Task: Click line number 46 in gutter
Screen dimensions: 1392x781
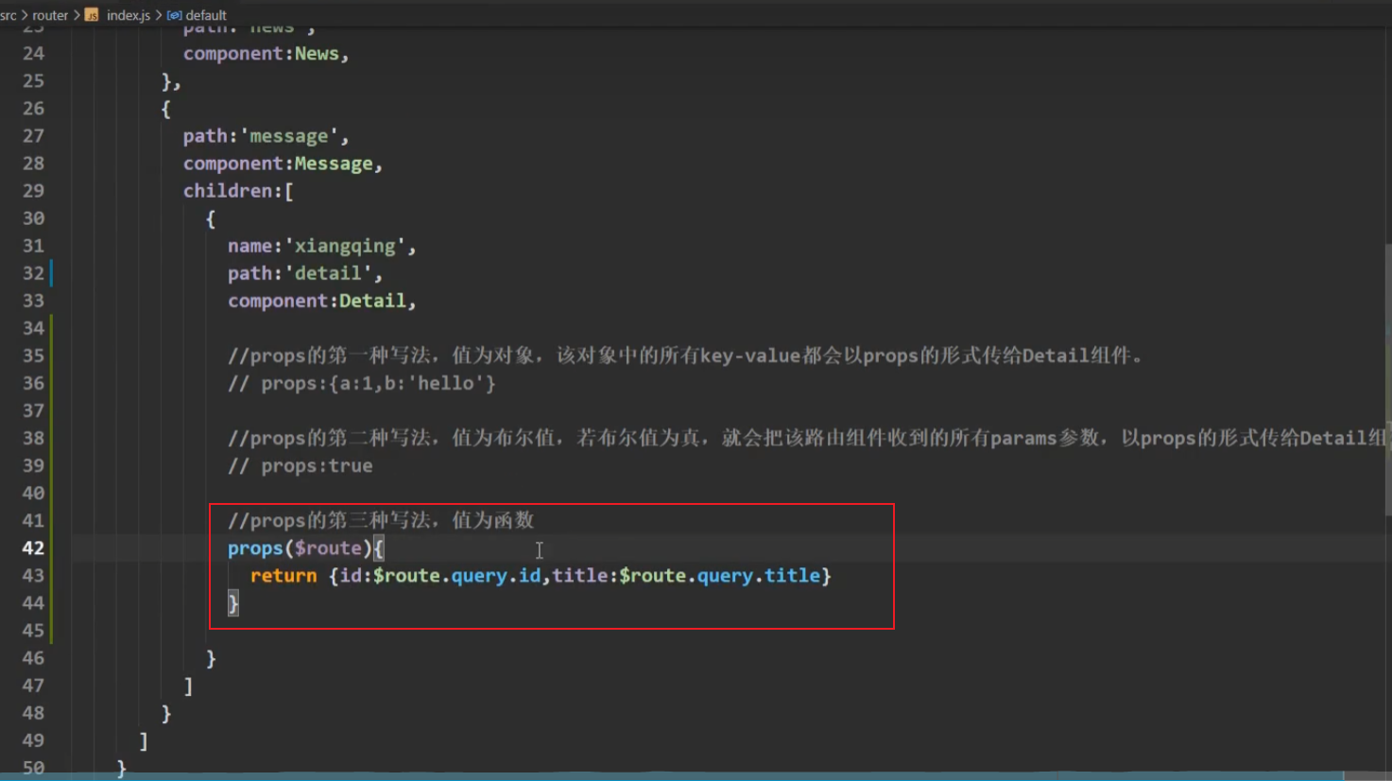Action: pos(33,658)
